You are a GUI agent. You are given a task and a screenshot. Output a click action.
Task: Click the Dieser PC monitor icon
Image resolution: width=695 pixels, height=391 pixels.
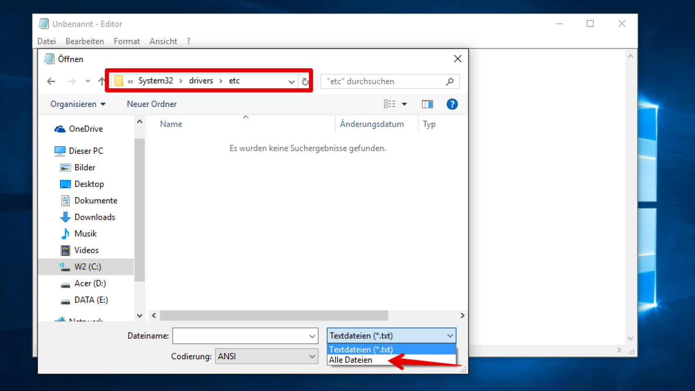click(x=60, y=150)
